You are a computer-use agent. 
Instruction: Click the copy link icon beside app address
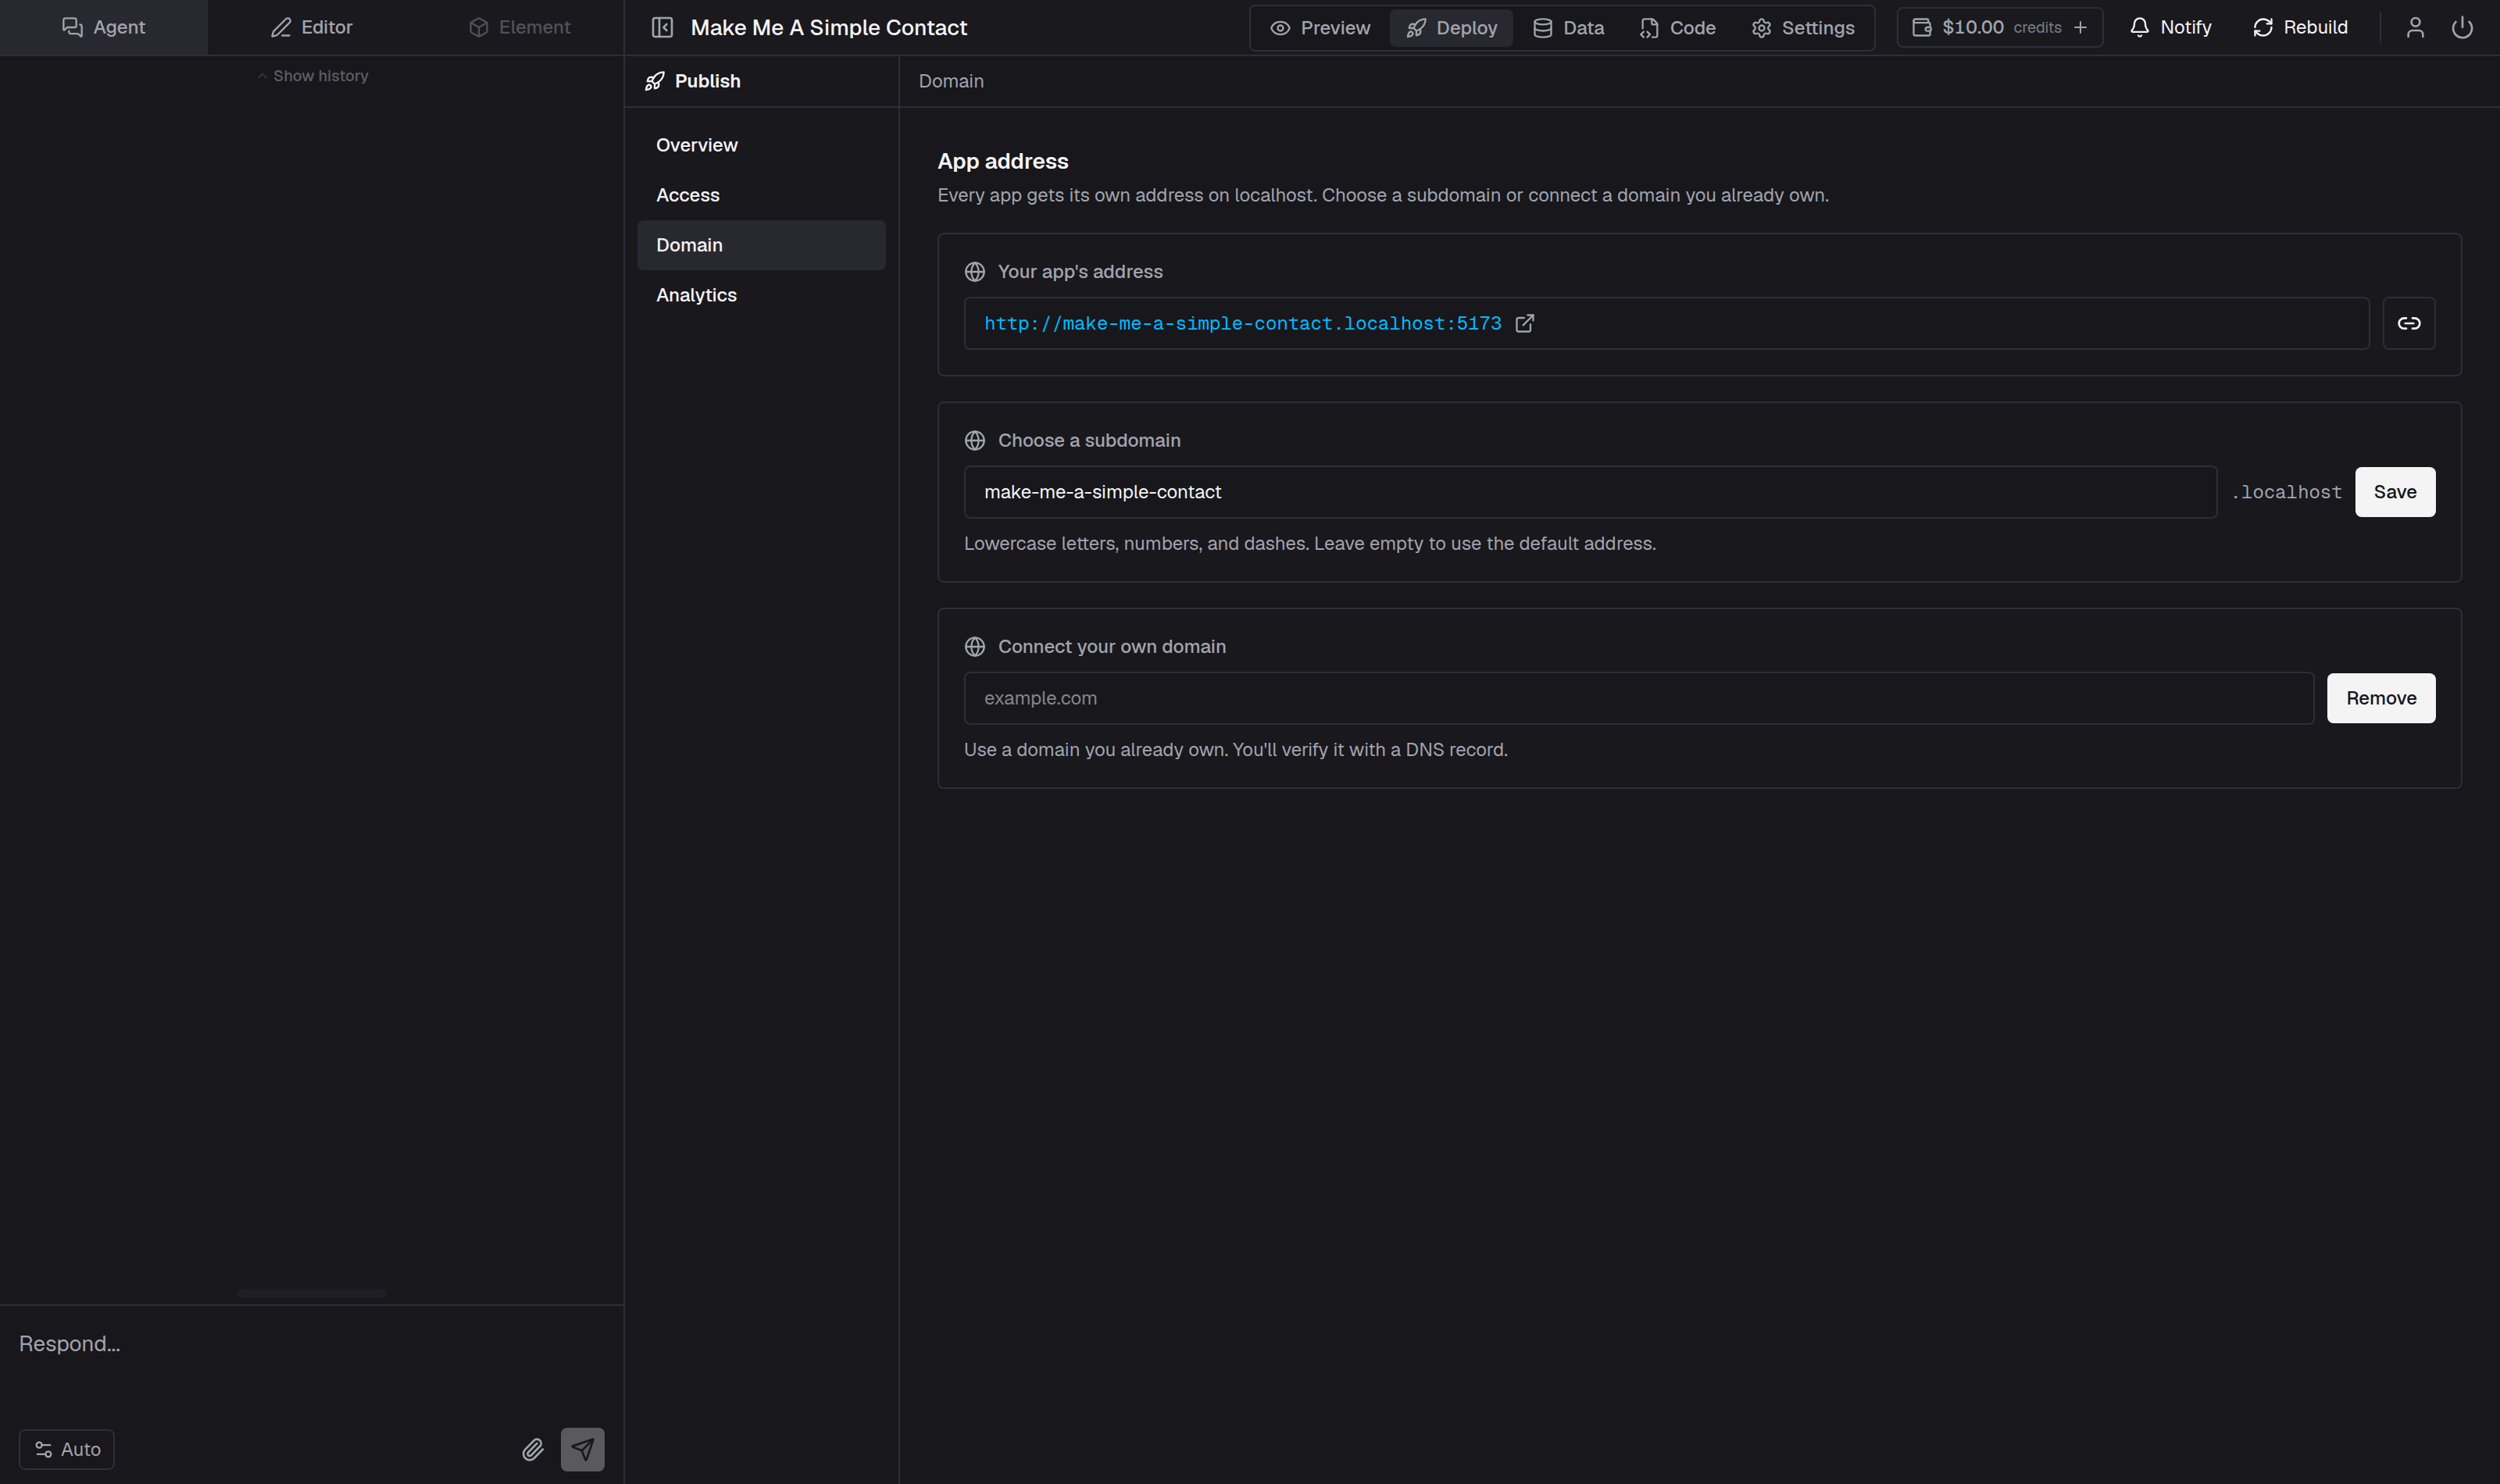2408,323
